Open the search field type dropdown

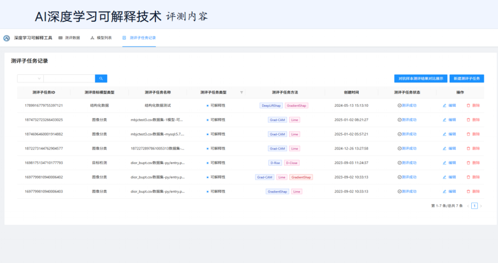point(30,78)
